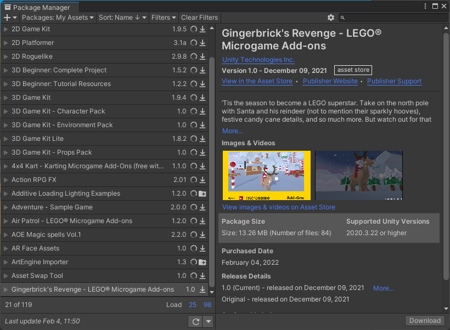The height and width of the screenshot is (330, 450).
Task: Select Air Patrol - LEGO Microgame Add-ons
Action: [x=104, y=221]
